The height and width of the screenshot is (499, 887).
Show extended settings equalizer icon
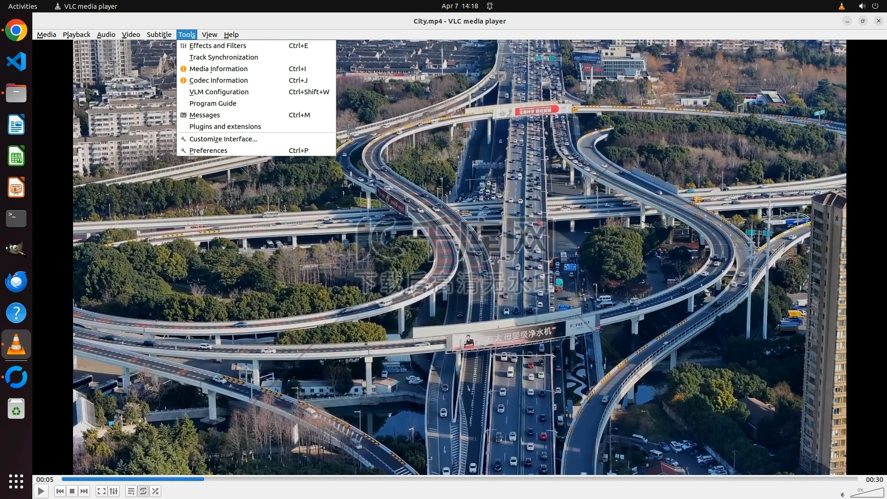pyautogui.click(x=114, y=491)
